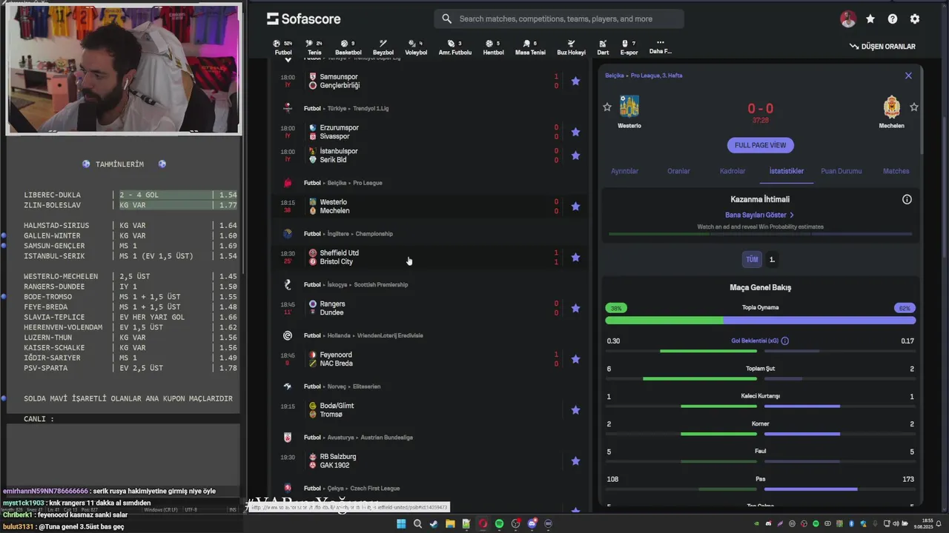
Task: Favorite the Mechelen team star in panel
Action: coord(914,107)
